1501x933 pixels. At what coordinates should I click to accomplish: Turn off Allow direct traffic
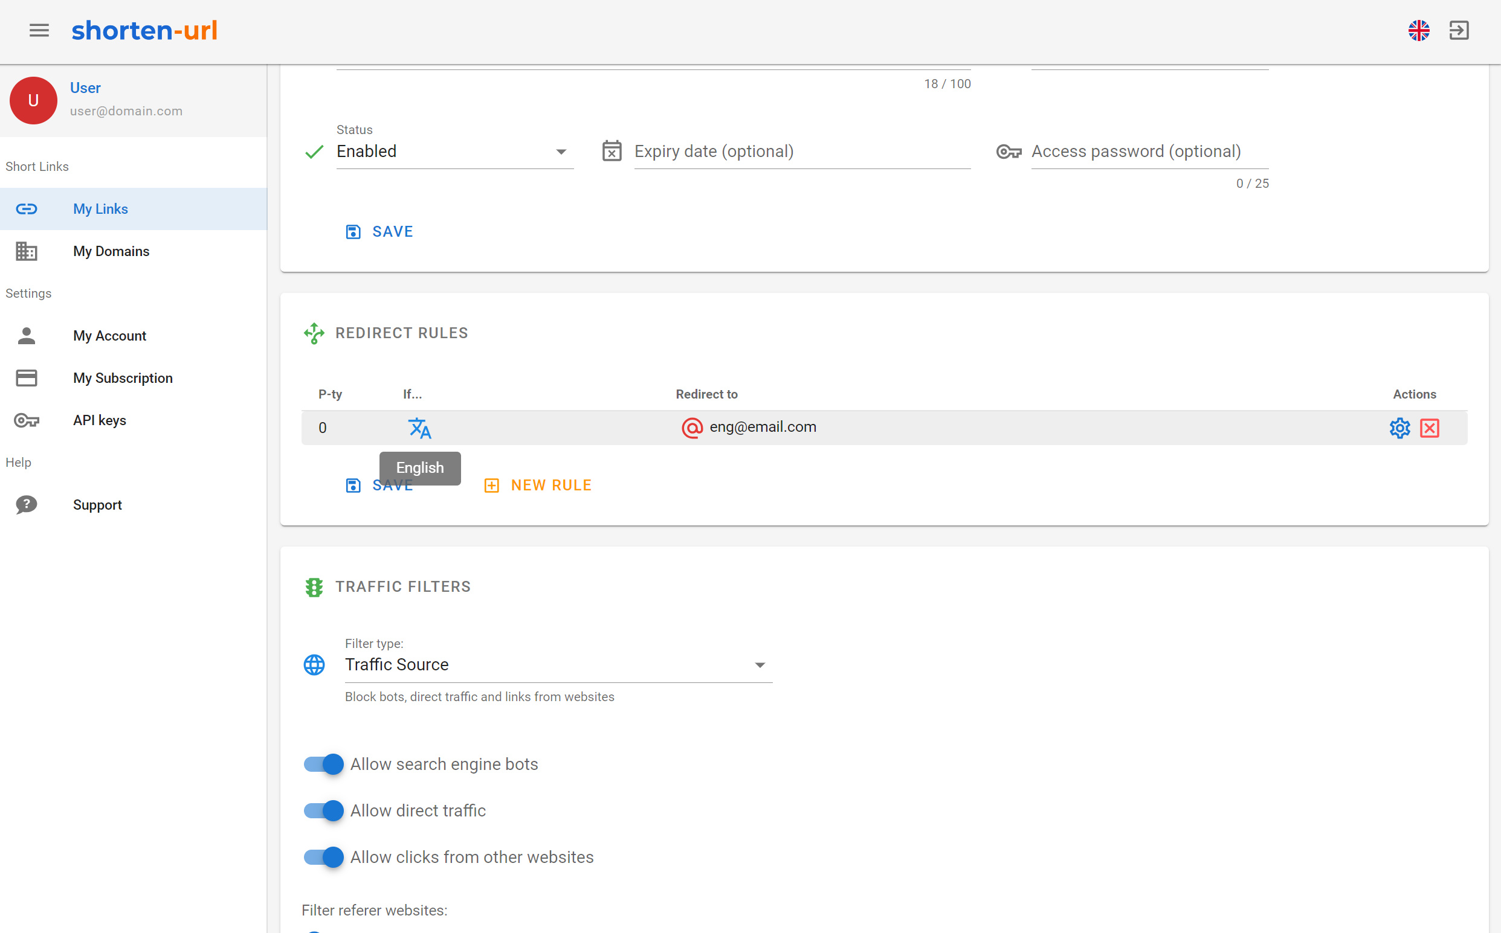322,810
